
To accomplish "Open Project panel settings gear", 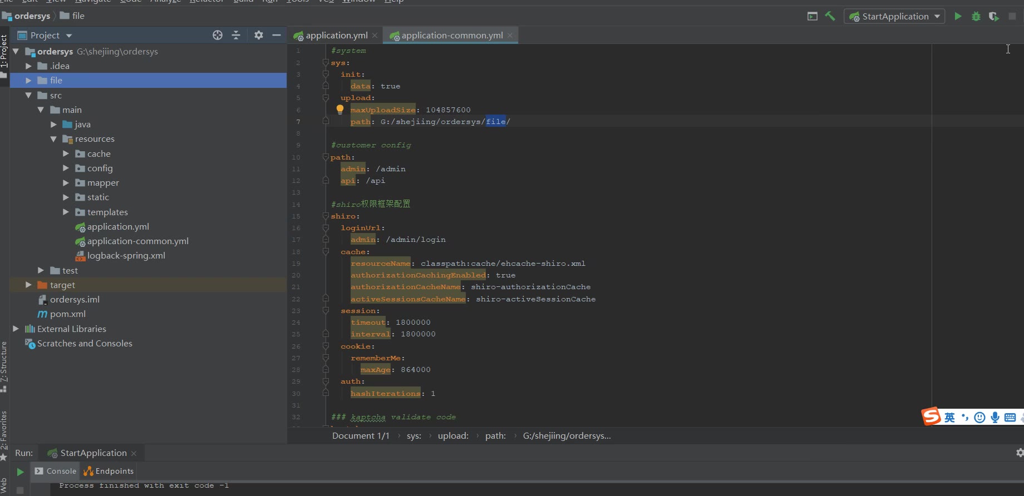I will [258, 35].
